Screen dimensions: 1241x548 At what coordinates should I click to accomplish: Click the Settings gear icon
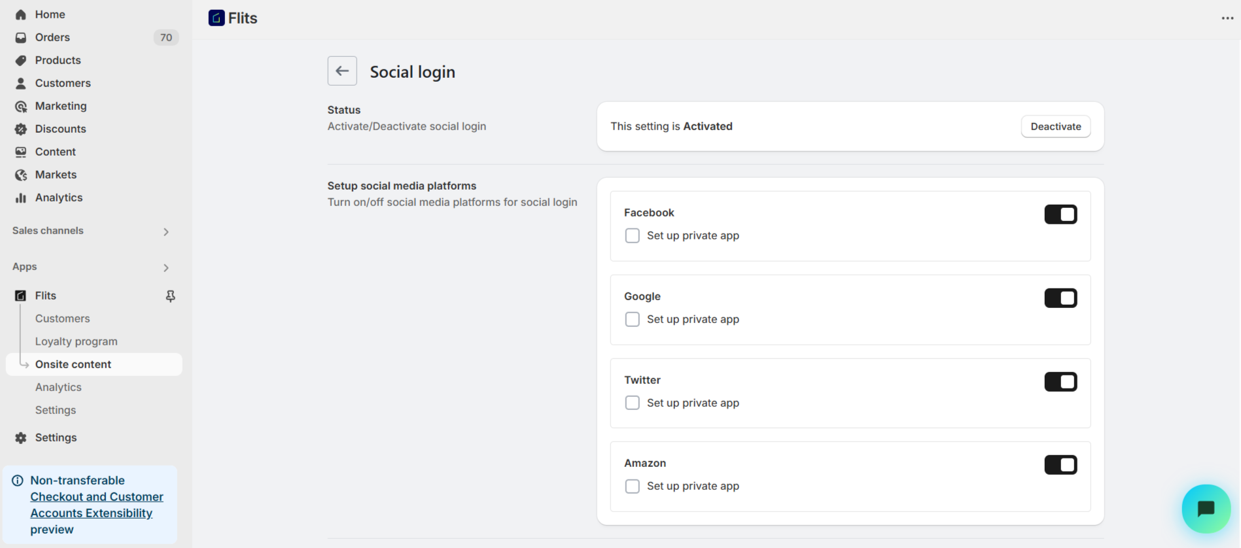pos(21,437)
